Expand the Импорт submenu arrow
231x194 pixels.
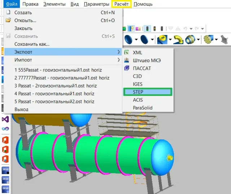pyautogui.click(x=119, y=60)
